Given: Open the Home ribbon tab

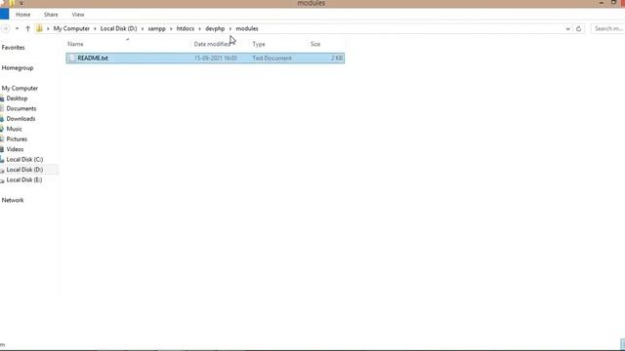Looking at the screenshot, I should tap(22, 15).
